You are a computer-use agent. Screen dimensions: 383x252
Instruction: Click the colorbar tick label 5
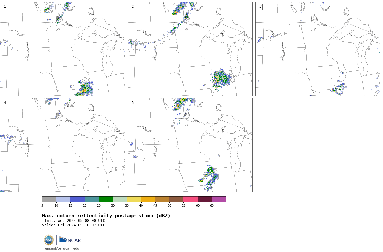42,205
